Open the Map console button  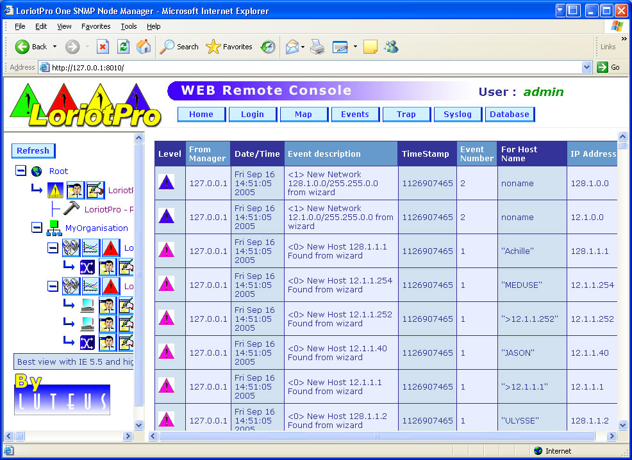pos(304,115)
